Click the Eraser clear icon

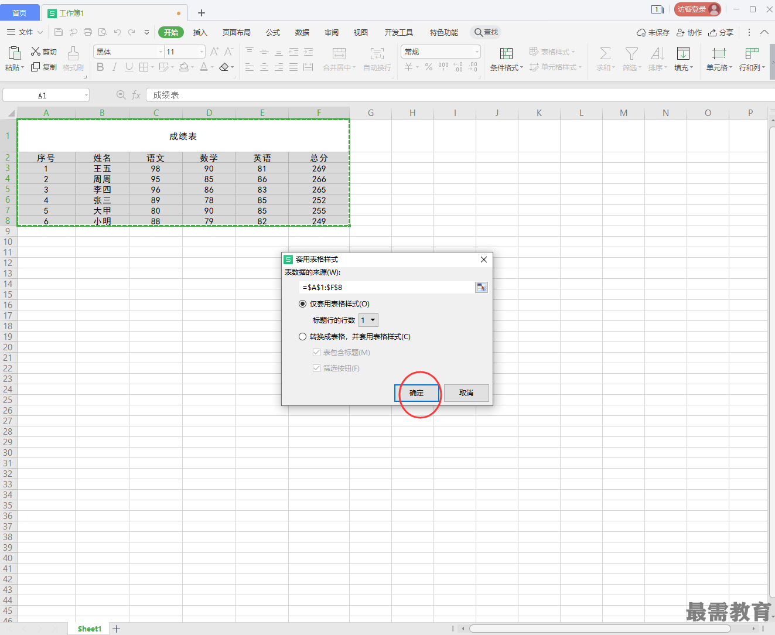click(224, 67)
